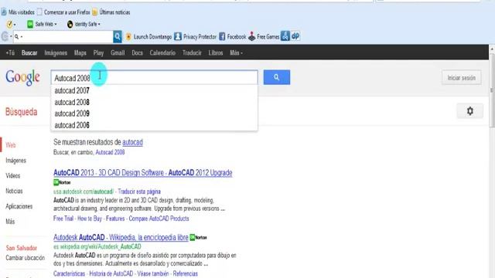Select suggestion autocad 2009
Screen dimensions: 495x278
(154, 114)
